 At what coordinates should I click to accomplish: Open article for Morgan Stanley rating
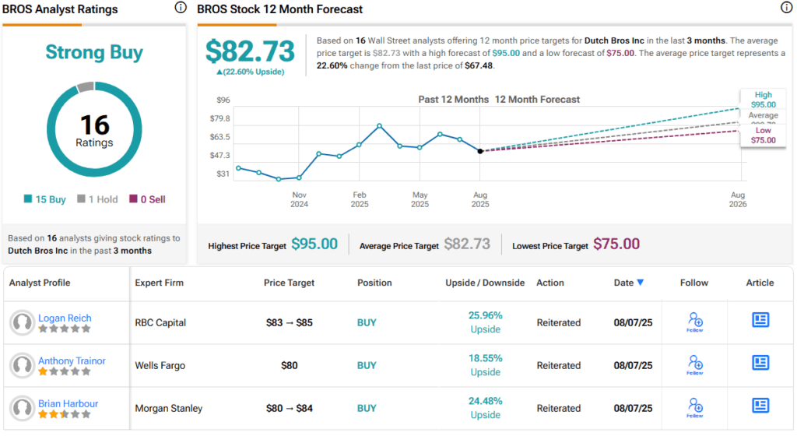(x=760, y=405)
